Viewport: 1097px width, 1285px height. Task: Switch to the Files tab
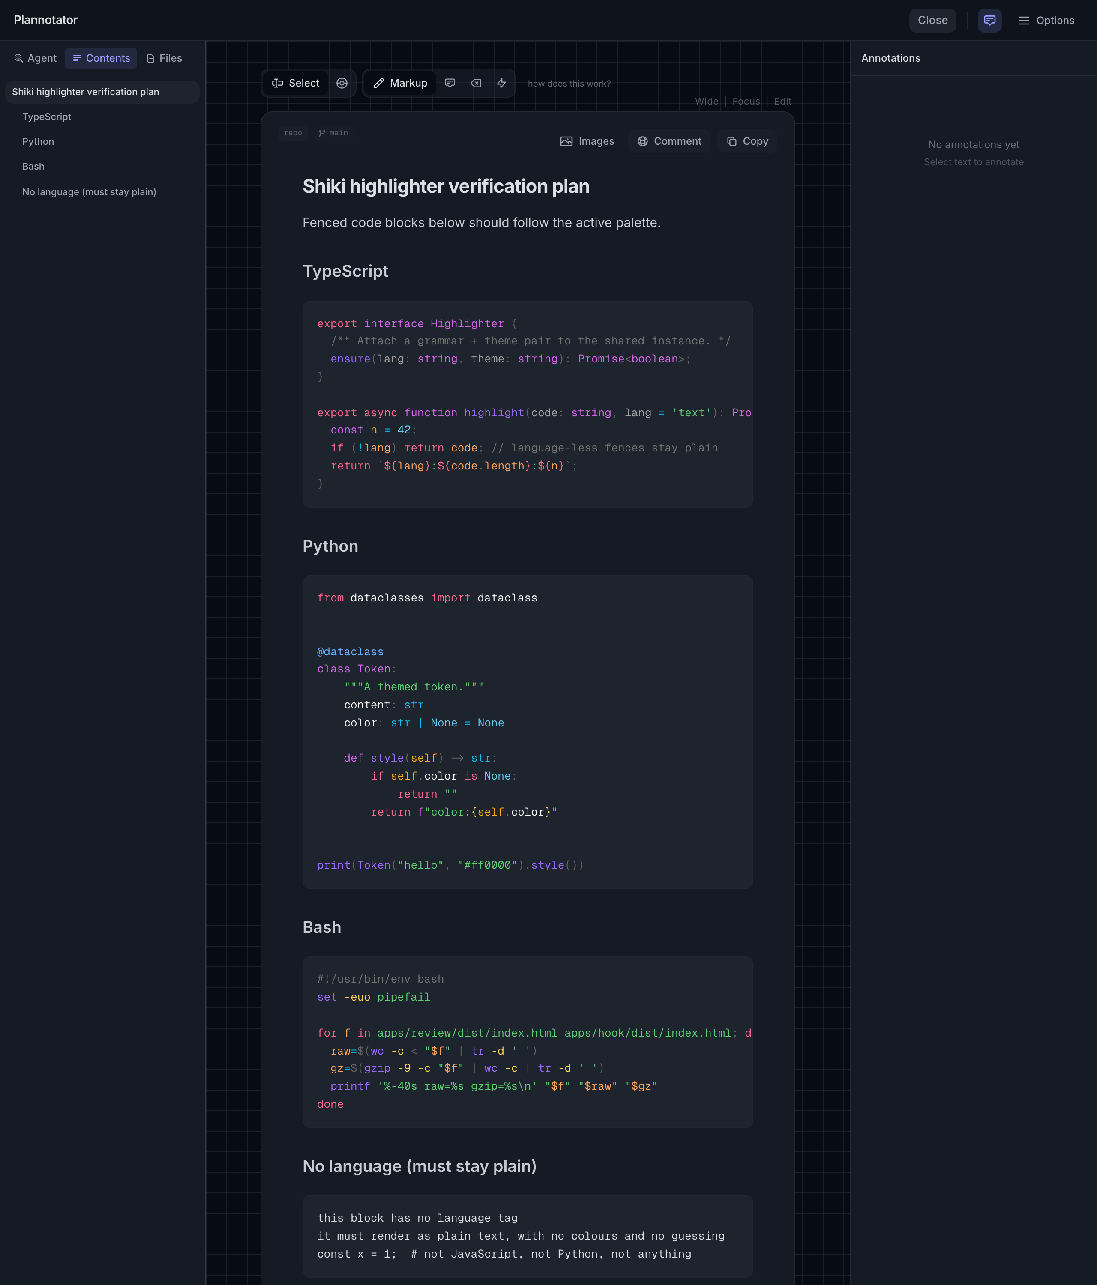tap(165, 58)
